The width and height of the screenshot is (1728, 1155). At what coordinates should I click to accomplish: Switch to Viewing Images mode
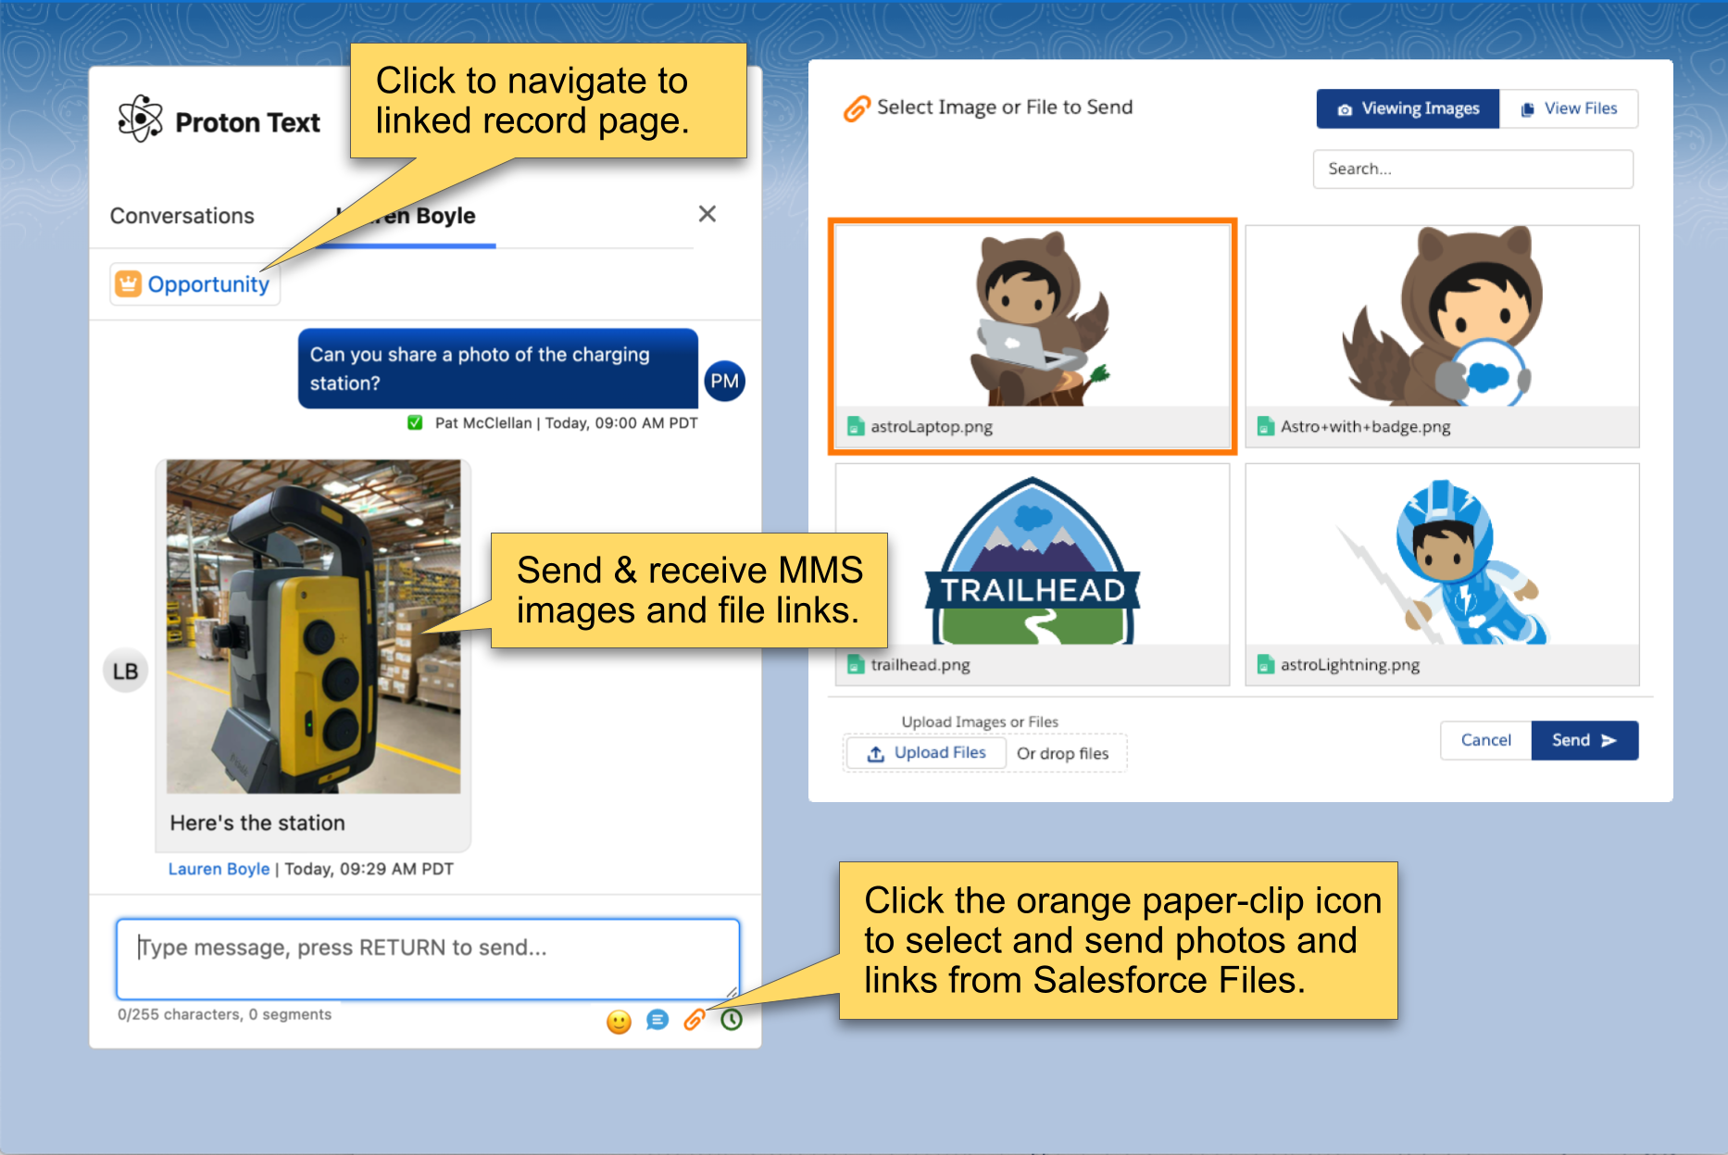pyautogui.click(x=1407, y=108)
